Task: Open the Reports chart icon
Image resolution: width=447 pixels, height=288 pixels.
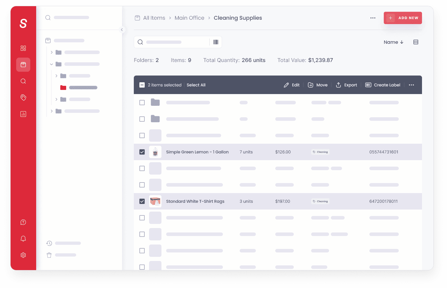Action: tap(23, 114)
